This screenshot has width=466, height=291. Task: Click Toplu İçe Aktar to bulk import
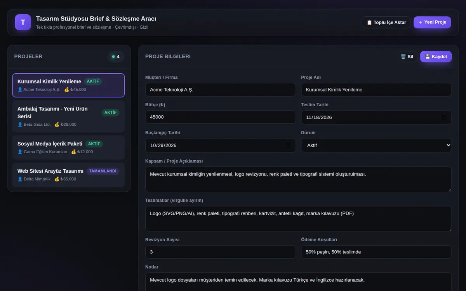pyautogui.click(x=386, y=23)
